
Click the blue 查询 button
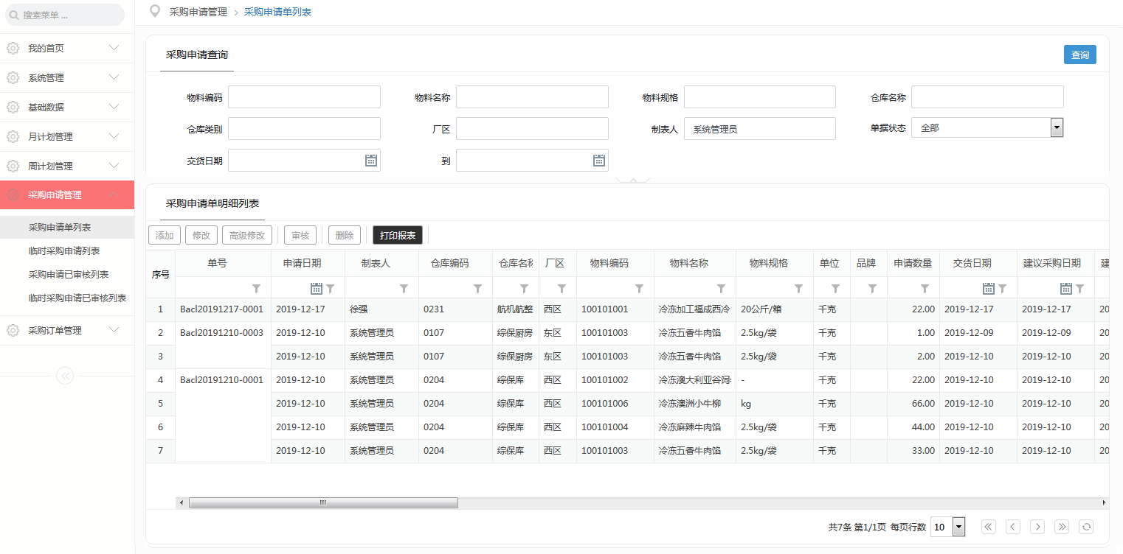[x=1080, y=55]
